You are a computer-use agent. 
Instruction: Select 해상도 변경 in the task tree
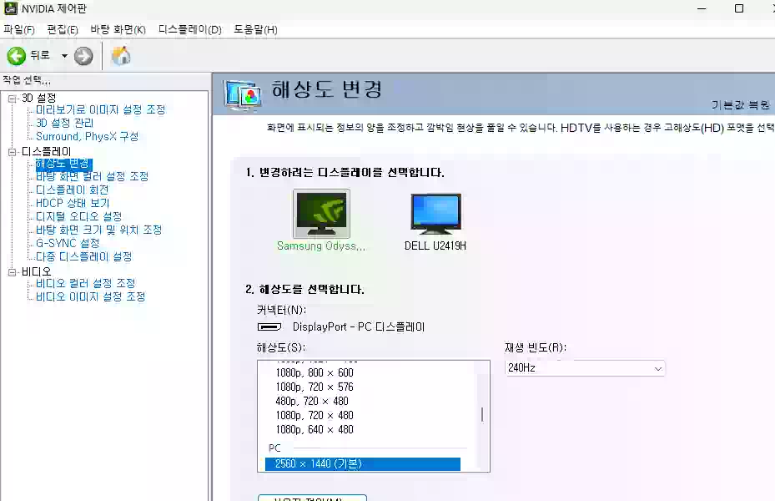pyautogui.click(x=63, y=164)
